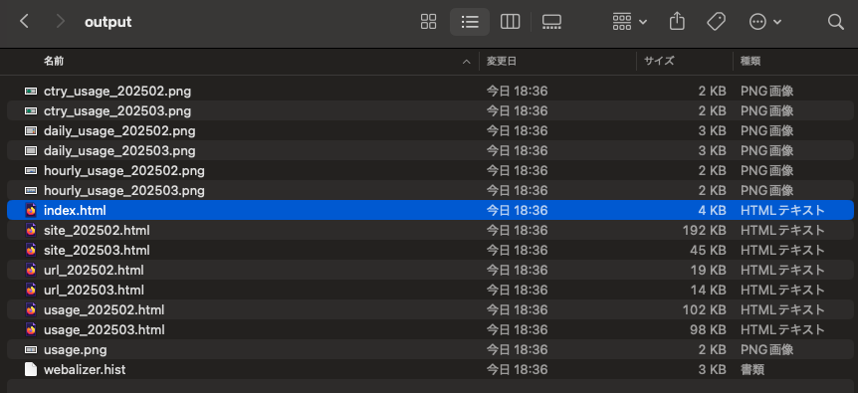The image size is (858, 393).
Task: Select the index.html file row
Action: [430, 210]
